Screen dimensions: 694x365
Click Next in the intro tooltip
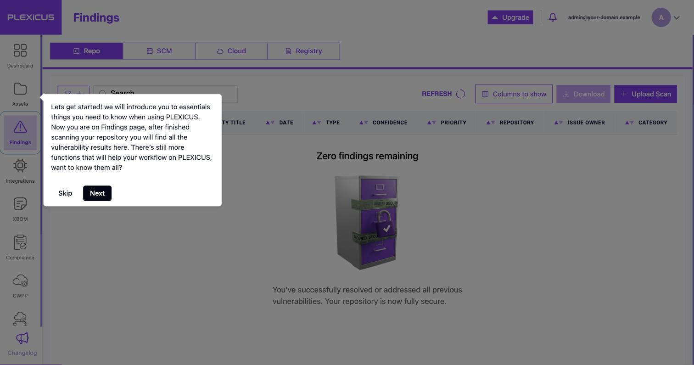pos(97,193)
